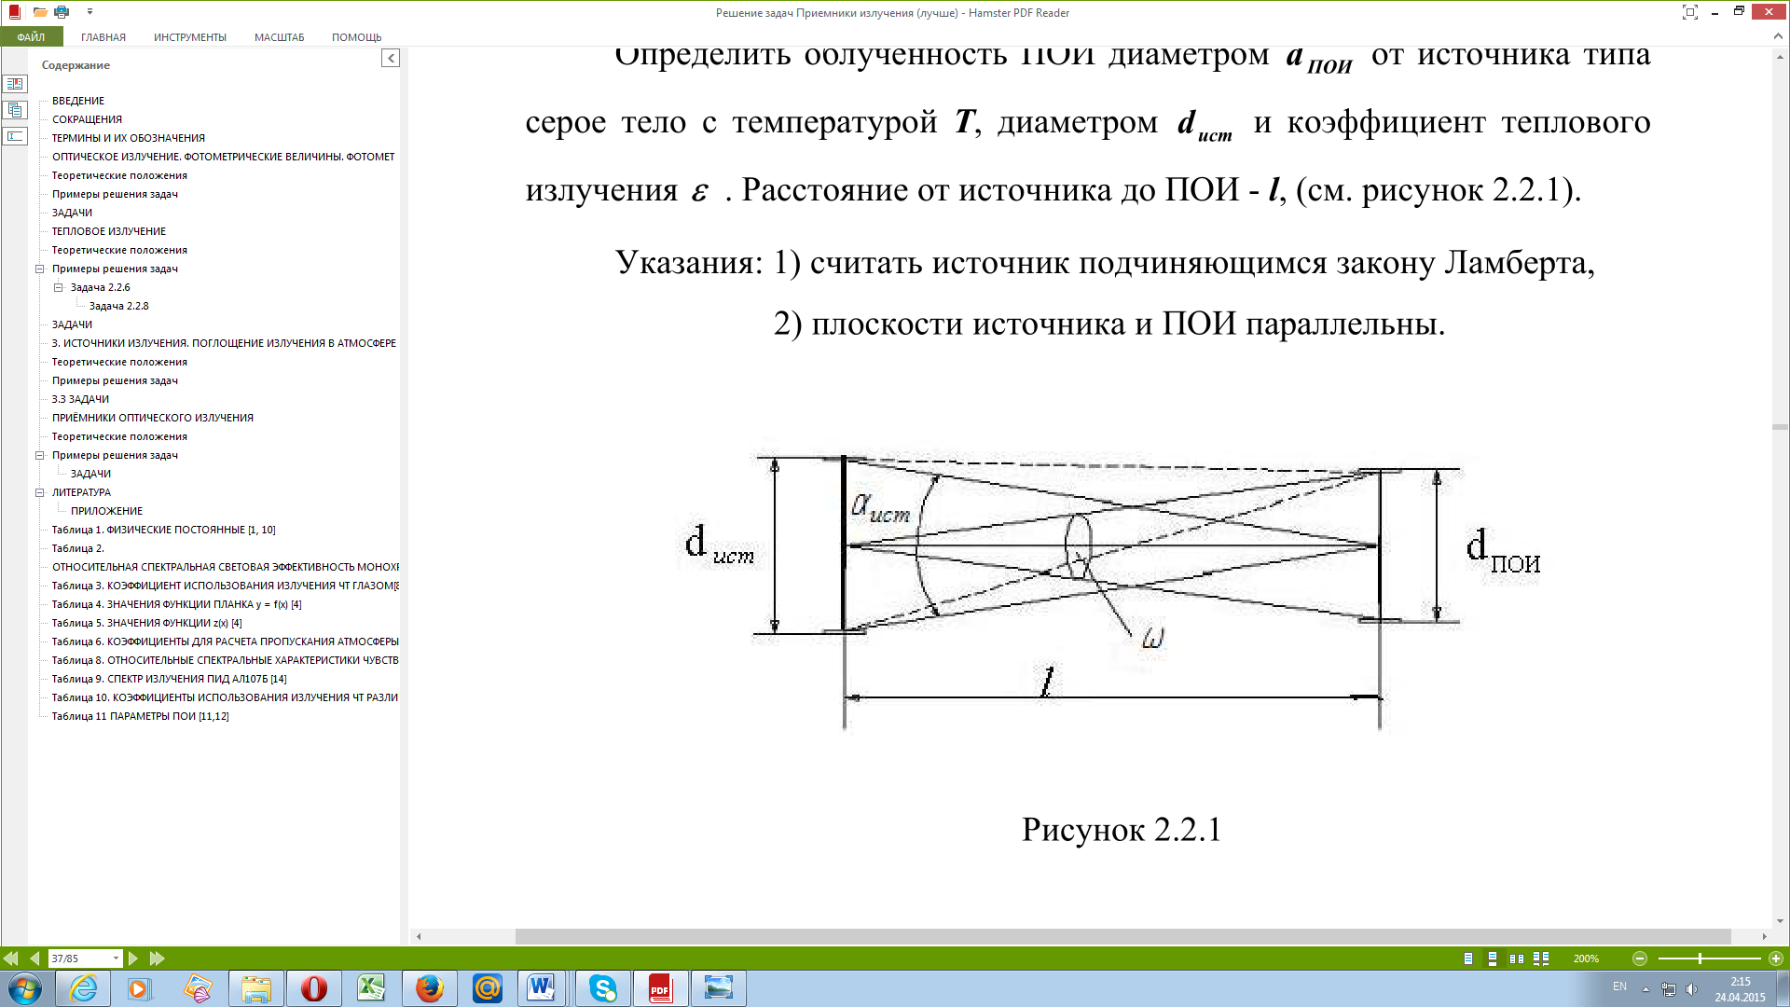Toggle full screen mode icon
Image resolution: width=1790 pixels, height=1007 pixels.
pos(1689,12)
